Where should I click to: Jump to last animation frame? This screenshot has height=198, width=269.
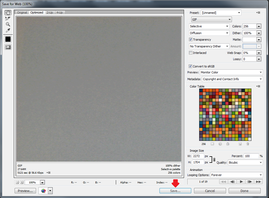tap(258, 181)
